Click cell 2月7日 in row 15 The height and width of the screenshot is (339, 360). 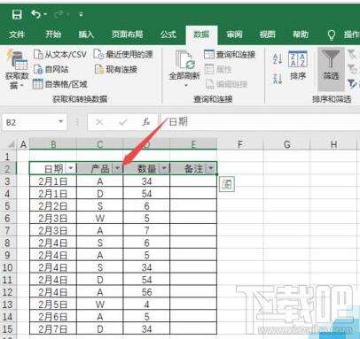tap(53, 329)
